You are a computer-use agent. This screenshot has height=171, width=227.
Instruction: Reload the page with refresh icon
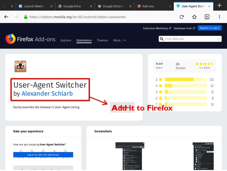(182, 17)
